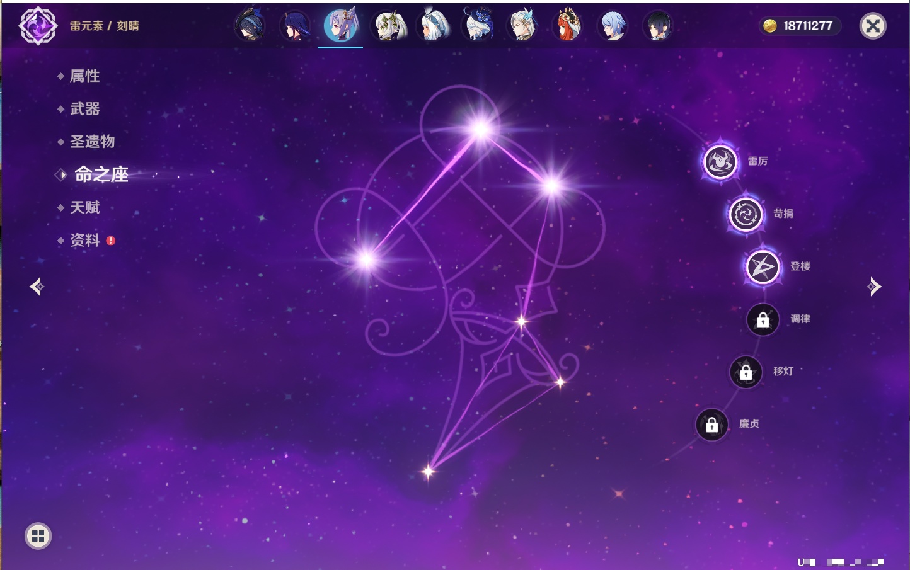Choose the red-haired character portrait
This screenshot has height=570, width=910.
567,26
